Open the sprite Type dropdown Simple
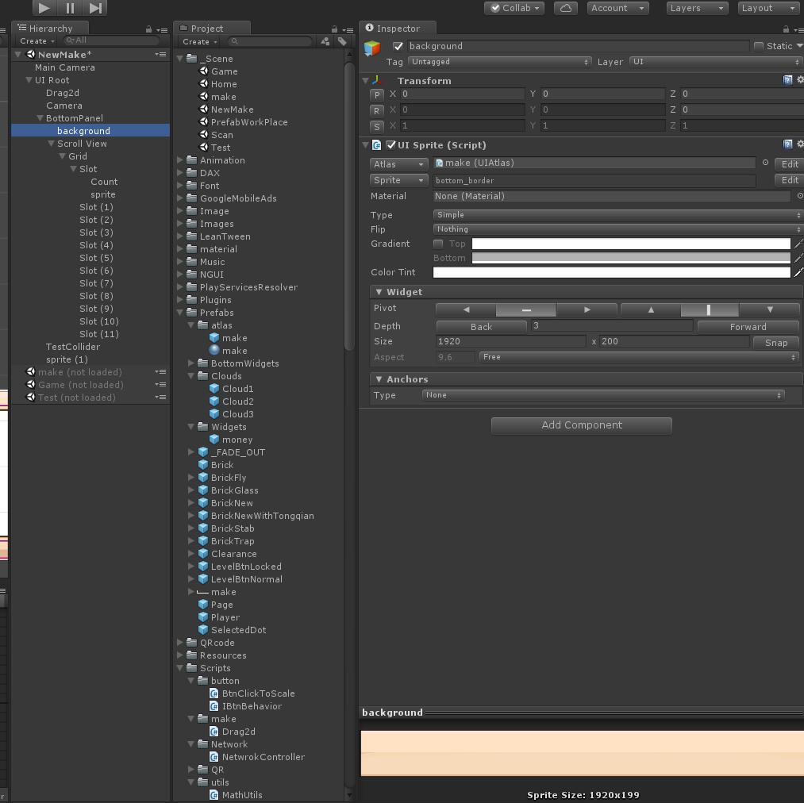 coord(617,215)
